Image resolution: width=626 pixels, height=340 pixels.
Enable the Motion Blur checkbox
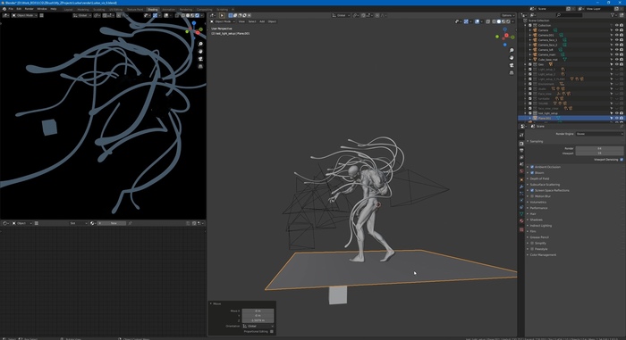[532, 196]
